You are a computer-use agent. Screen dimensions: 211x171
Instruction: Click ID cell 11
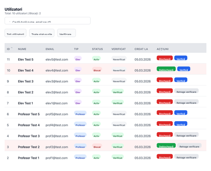[x=8, y=60]
